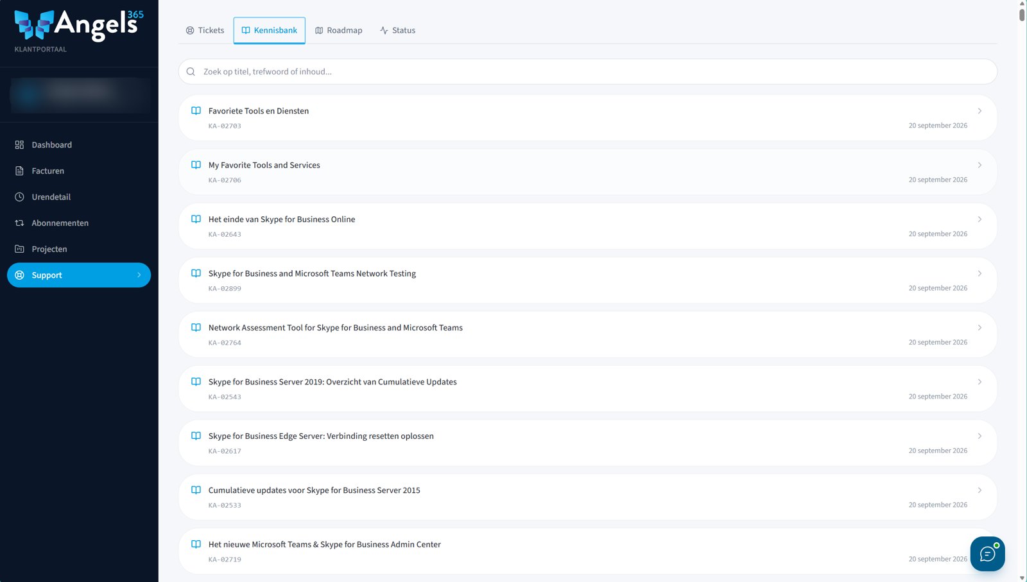The image size is (1027, 582).
Task: Open article Cumulatieve updates voor Skype for Business Server 2015
Action: 587,497
